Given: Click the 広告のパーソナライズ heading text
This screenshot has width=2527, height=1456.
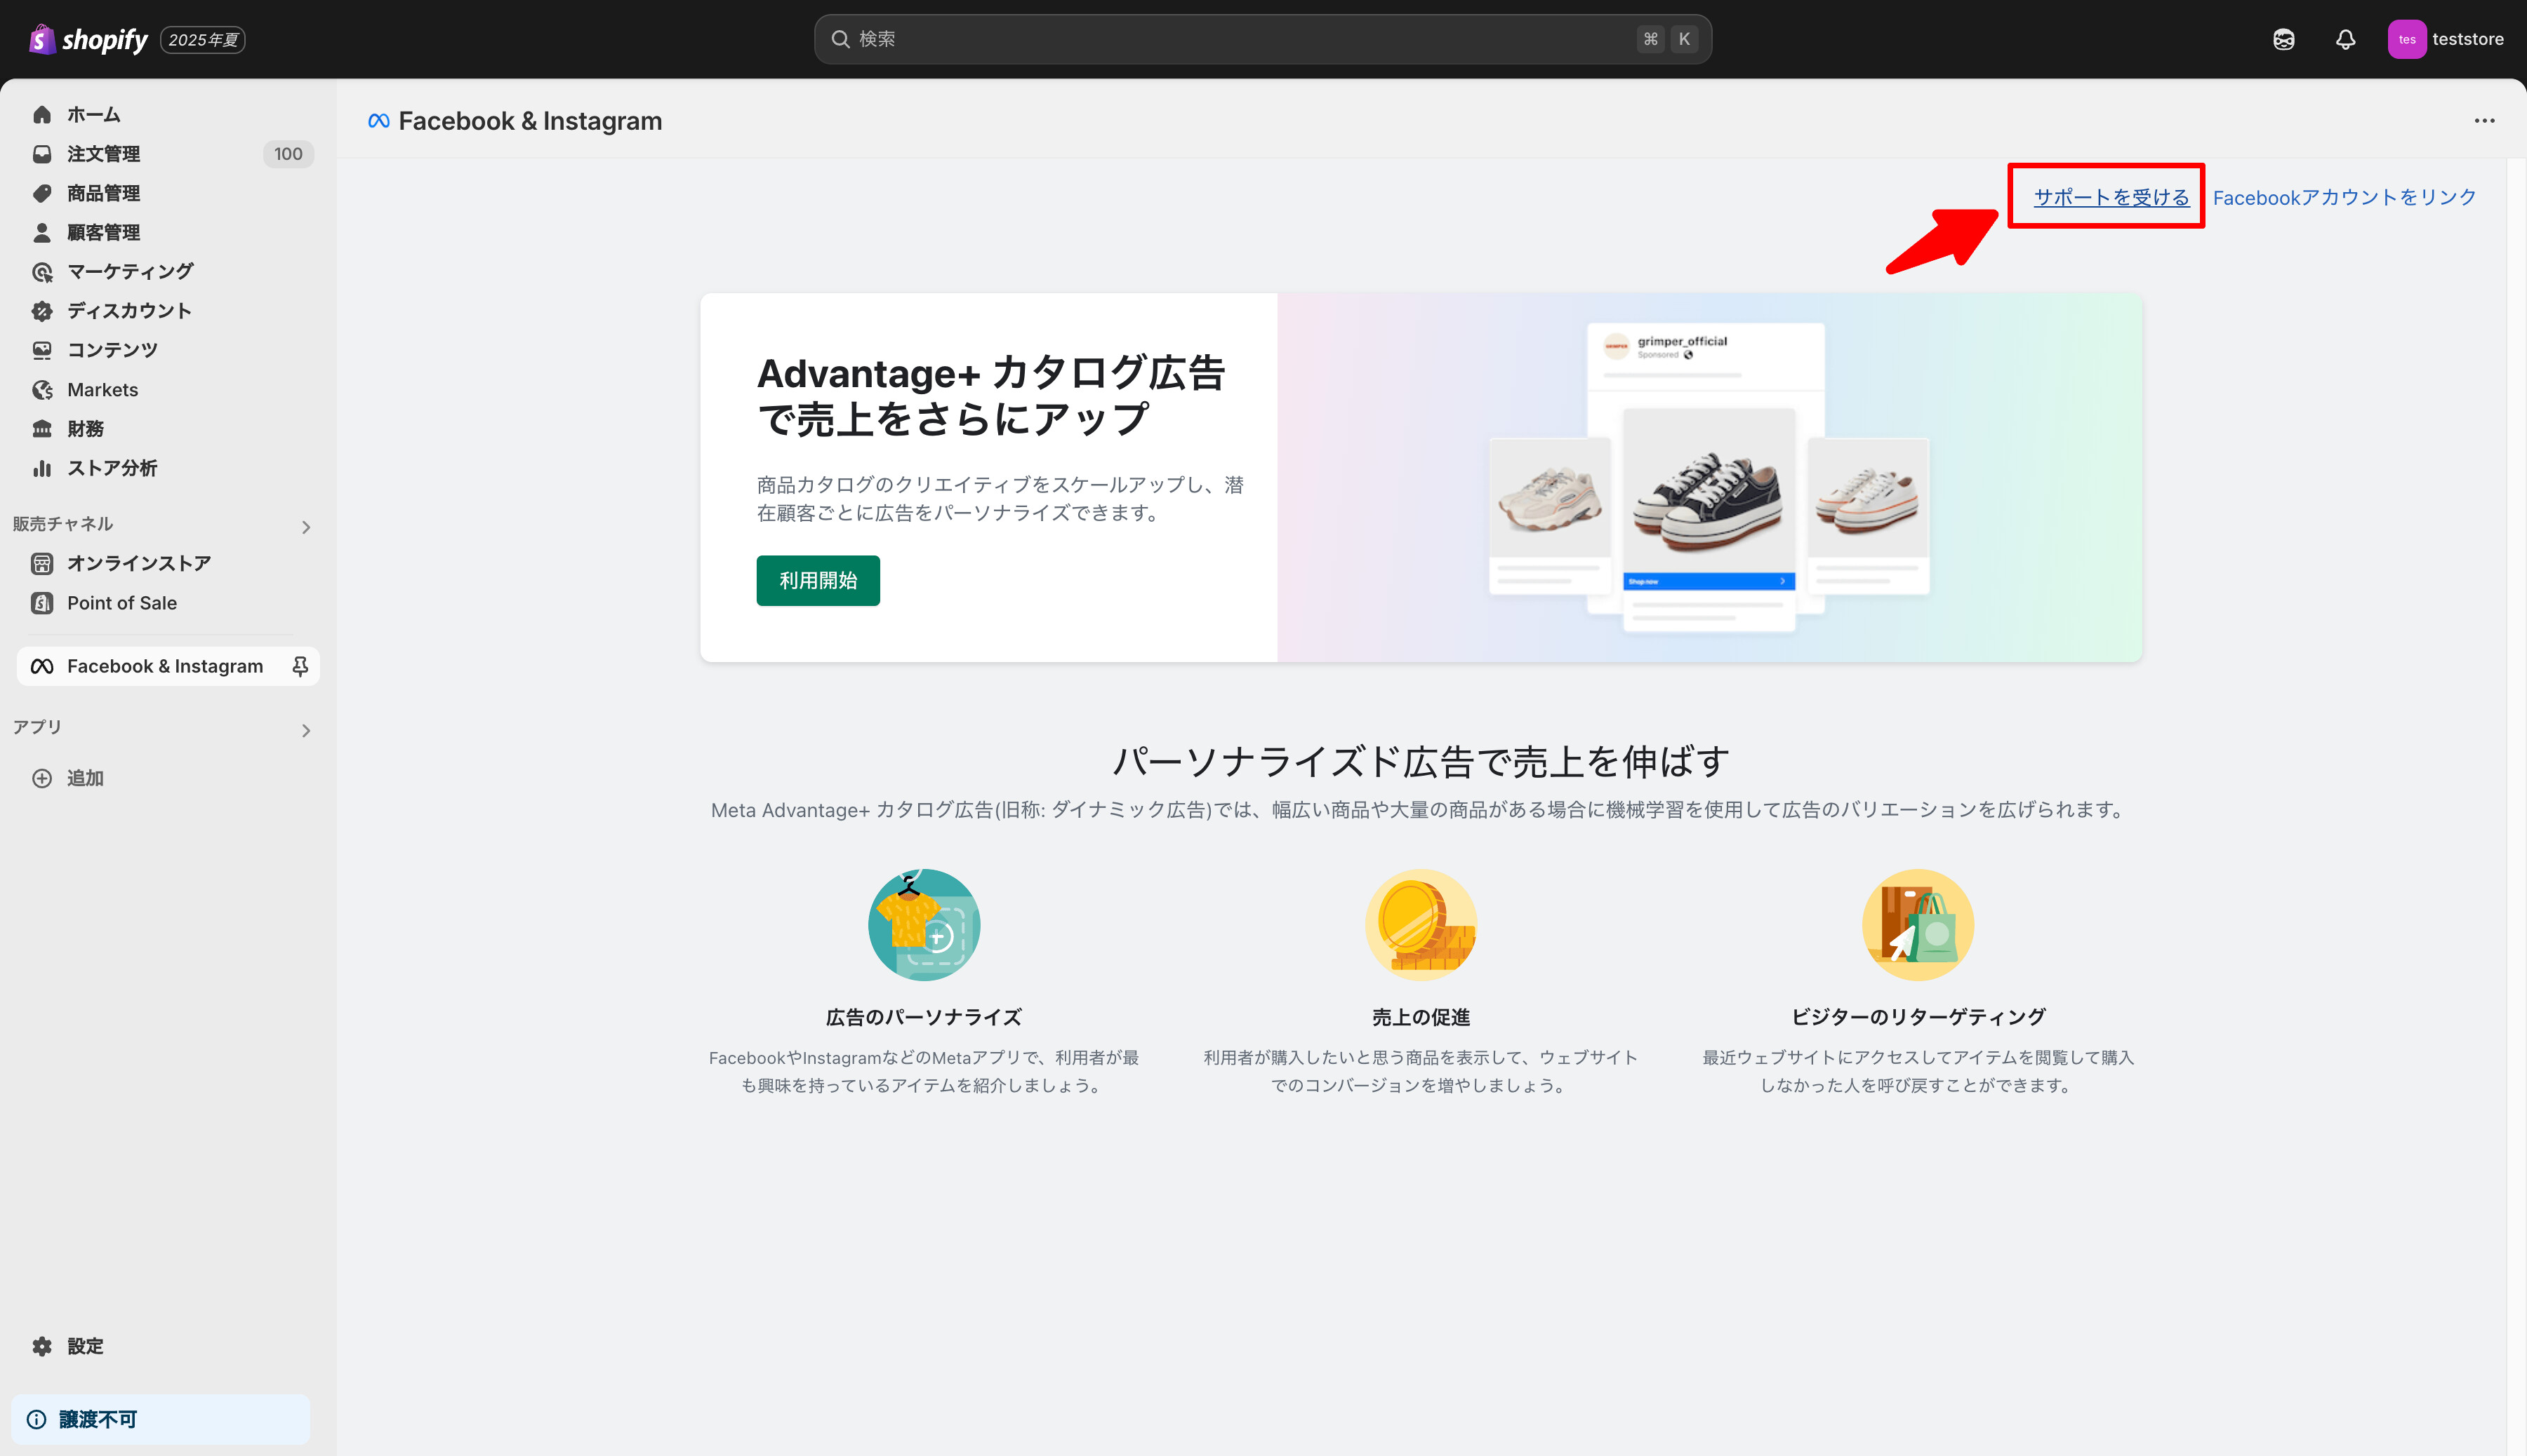Looking at the screenshot, I should 924,1017.
